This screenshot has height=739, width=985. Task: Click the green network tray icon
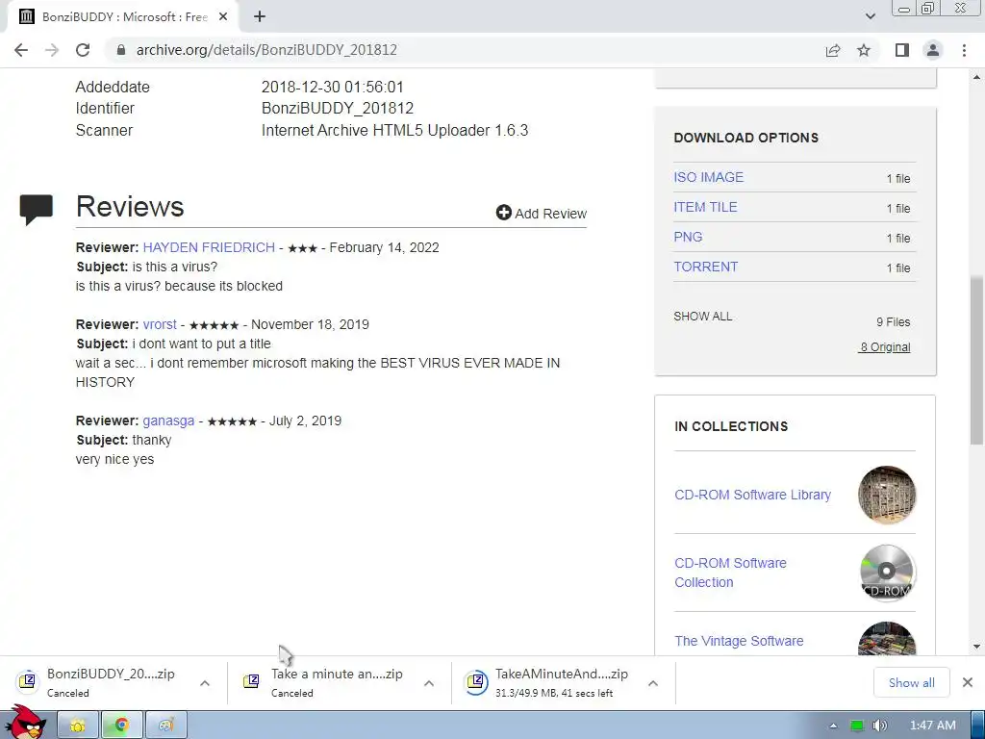click(857, 726)
